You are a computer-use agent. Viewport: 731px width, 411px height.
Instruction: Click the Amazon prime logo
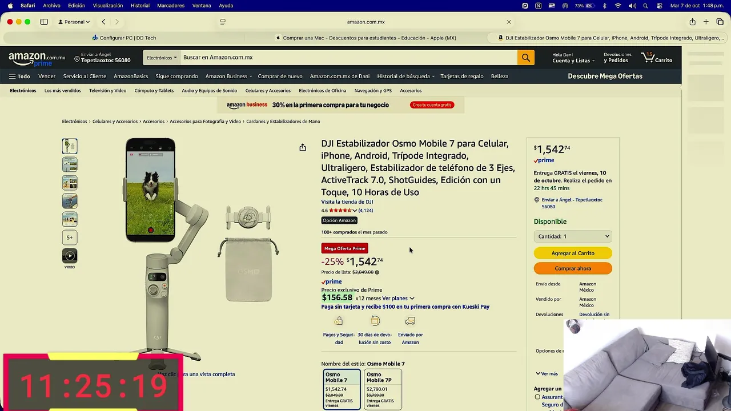click(37, 59)
